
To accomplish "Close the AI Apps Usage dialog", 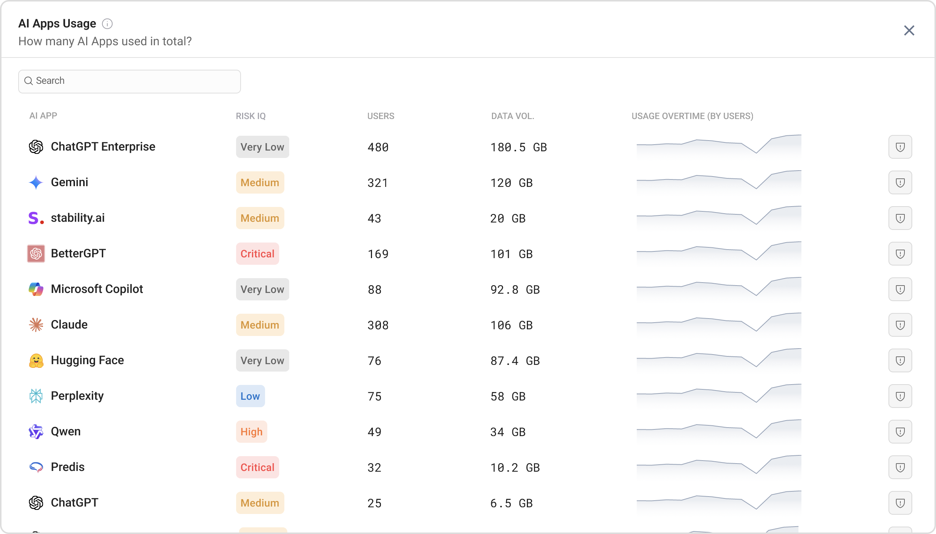I will [909, 31].
